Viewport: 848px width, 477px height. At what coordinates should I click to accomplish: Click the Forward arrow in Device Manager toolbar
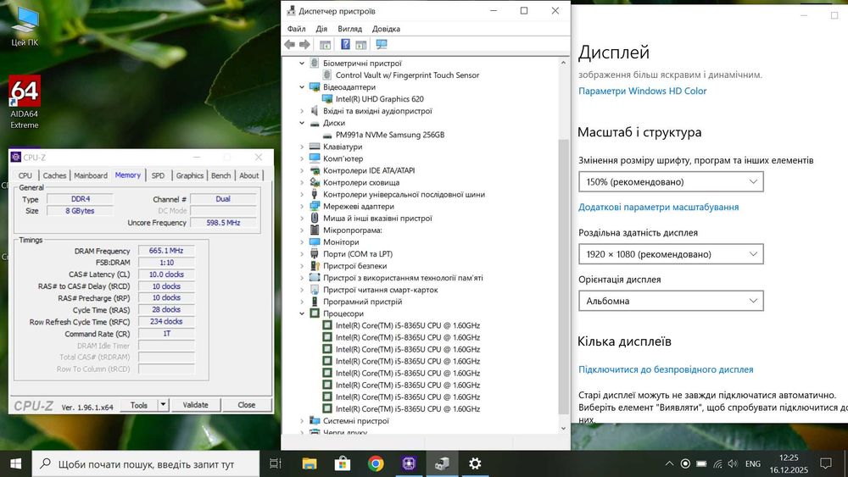(305, 44)
